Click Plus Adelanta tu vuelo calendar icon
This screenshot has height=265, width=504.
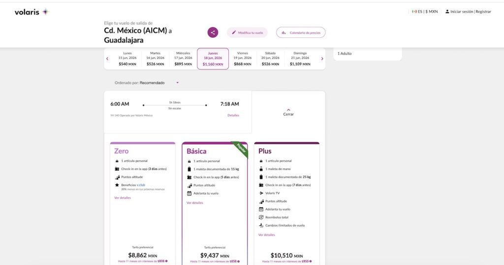pos(261,209)
